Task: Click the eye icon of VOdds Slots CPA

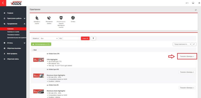Action: click(47, 54)
